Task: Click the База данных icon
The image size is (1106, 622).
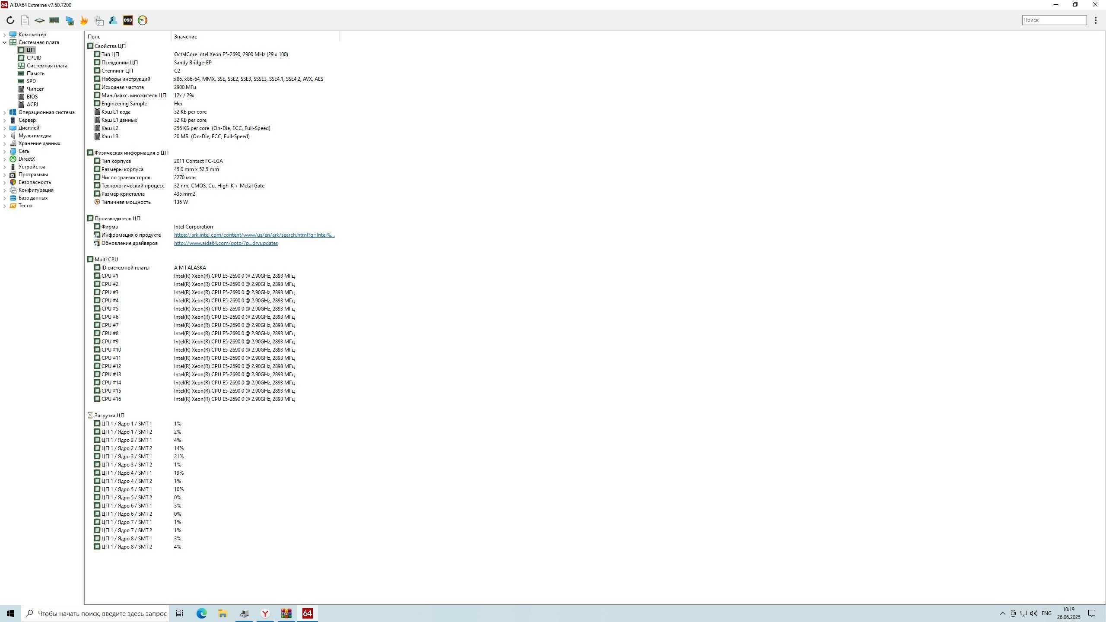Action: [x=13, y=198]
